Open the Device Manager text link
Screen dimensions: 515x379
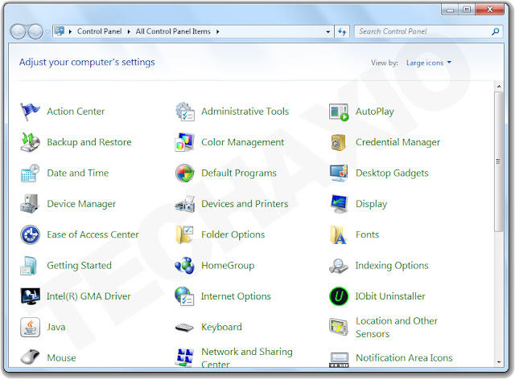coord(81,204)
